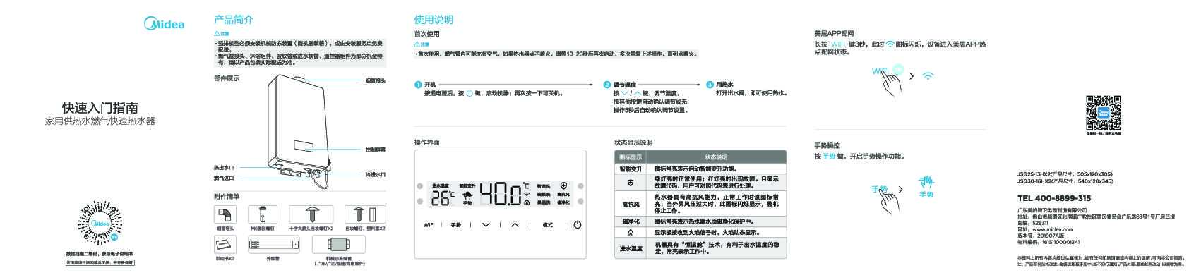Click the 控制屏幕 part label
1201x280 pixels.
pos(376,150)
